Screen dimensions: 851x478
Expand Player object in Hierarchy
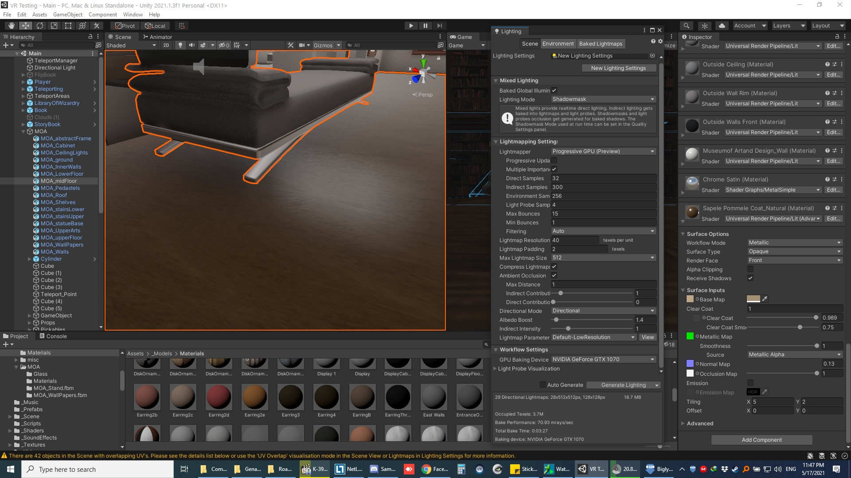click(x=23, y=82)
